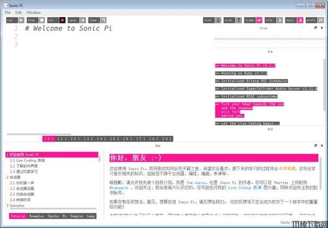Increase text size with the second size icon
Image resolution: width=328 pixels, height=228 pixels.
tap(238, 20)
